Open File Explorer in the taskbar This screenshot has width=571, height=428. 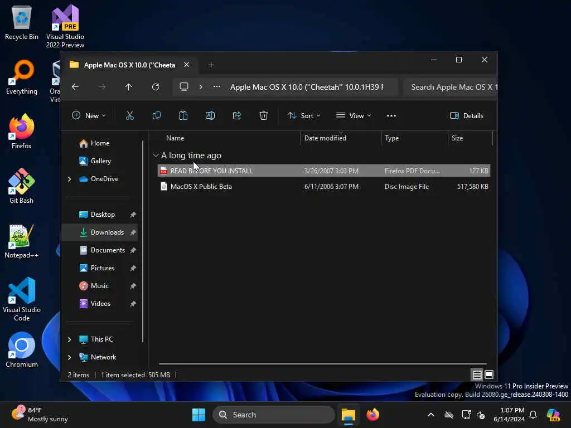click(x=348, y=415)
